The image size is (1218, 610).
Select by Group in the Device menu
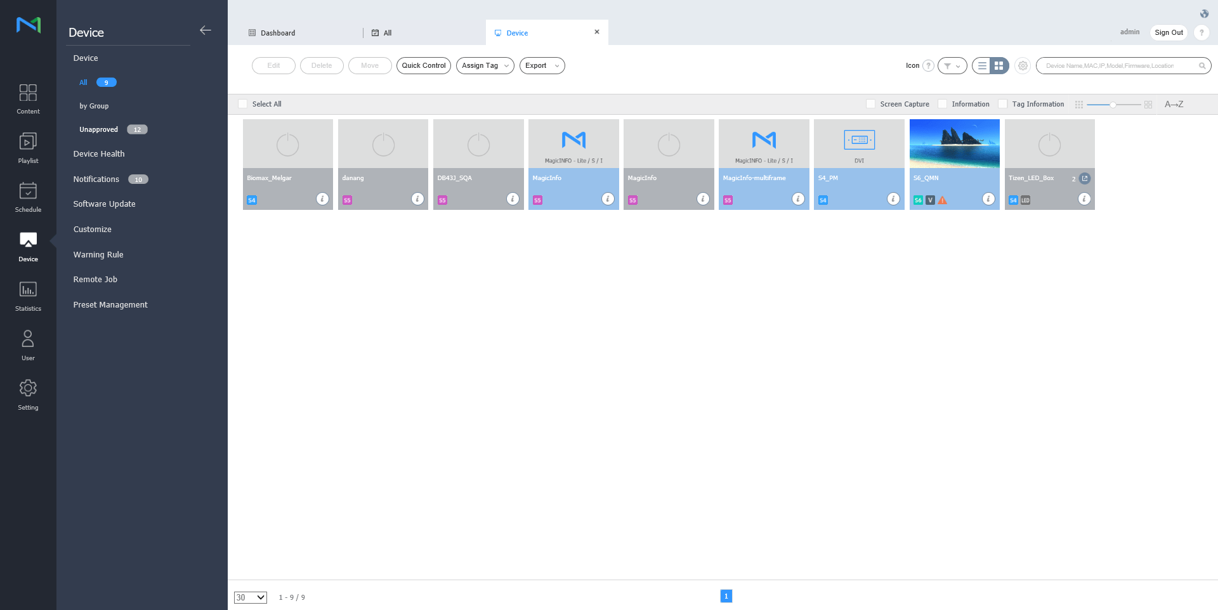click(x=94, y=106)
